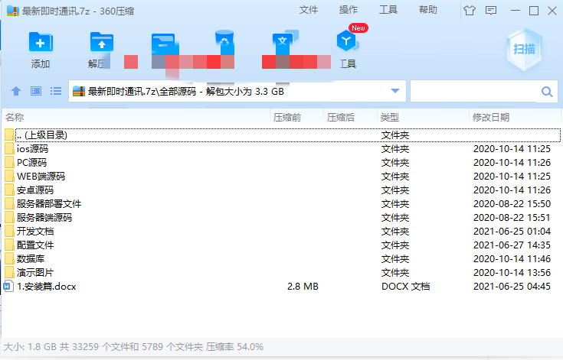Viewport: 563px width, 360px height.
Task: Open the 工具 toolbar icon with New badge
Action: 347,41
